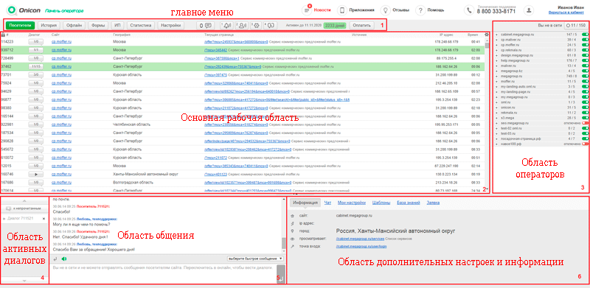590x288 pixels.
Task: Click the lock icon in table header
Action: [x=3, y=35]
